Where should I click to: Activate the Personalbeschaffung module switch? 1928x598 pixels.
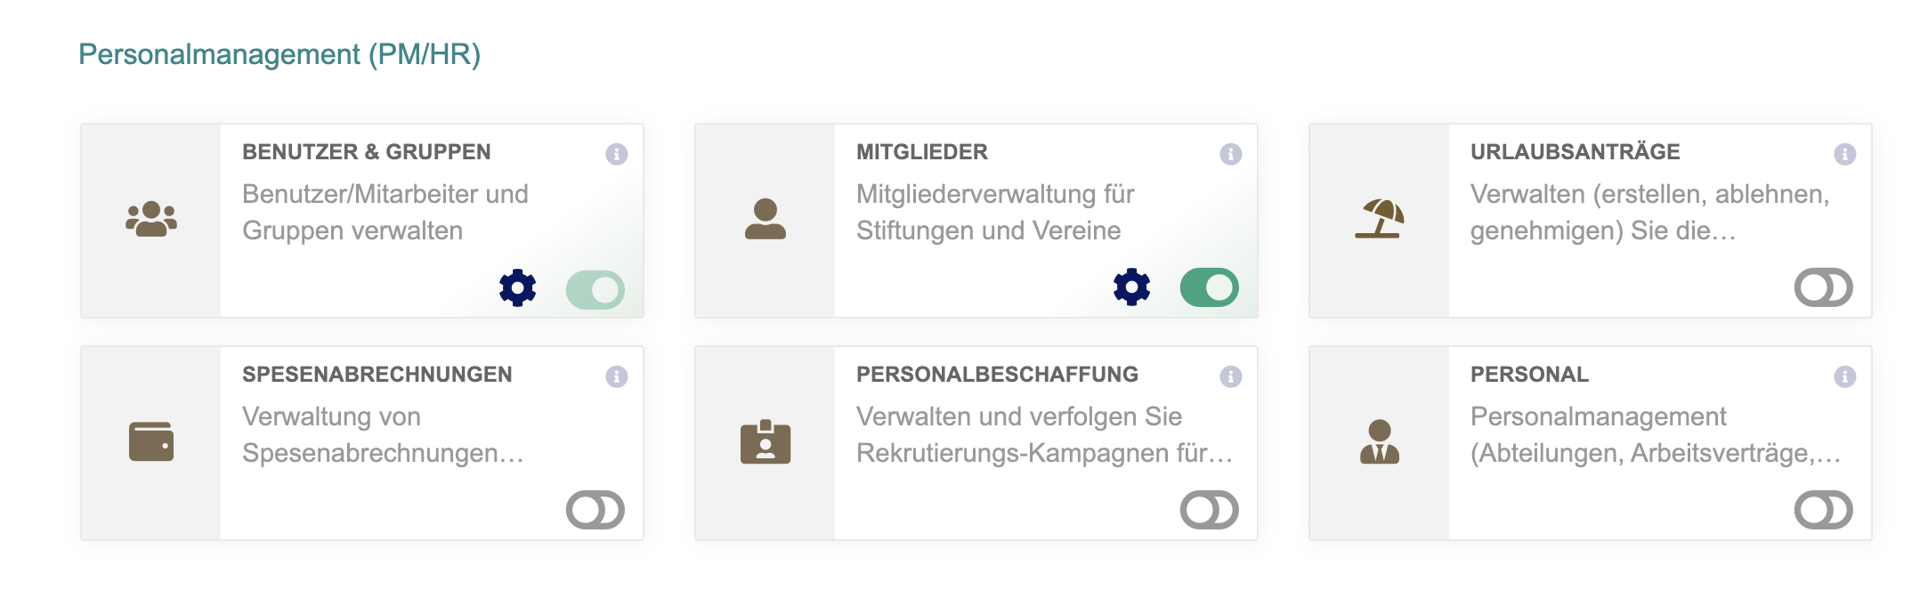click(1210, 510)
